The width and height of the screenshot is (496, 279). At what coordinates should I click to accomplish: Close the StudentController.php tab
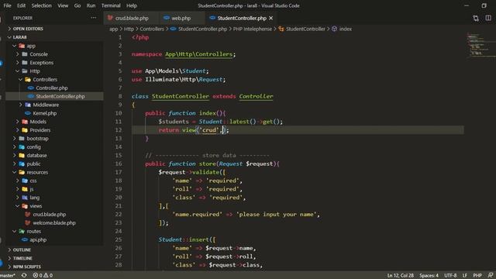click(x=270, y=18)
